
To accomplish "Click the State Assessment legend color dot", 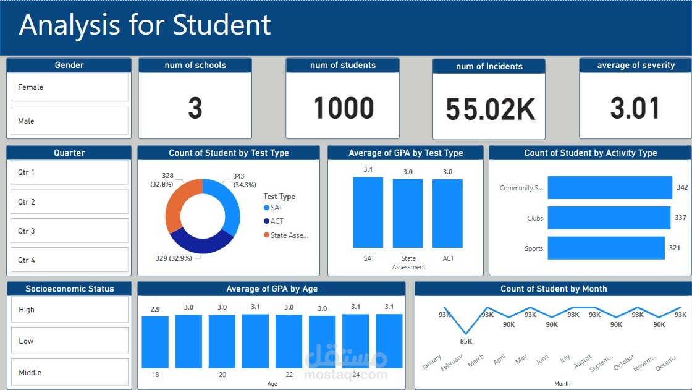I will 266,235.
